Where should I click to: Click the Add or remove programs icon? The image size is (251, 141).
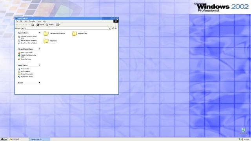point(19,40)
